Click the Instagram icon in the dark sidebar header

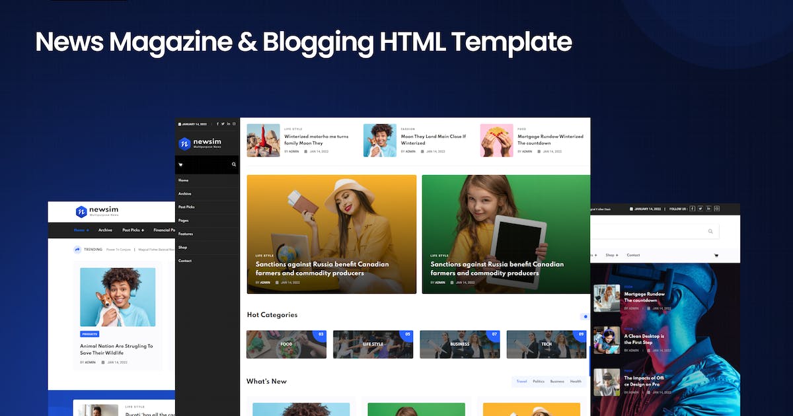coord(234,124)
